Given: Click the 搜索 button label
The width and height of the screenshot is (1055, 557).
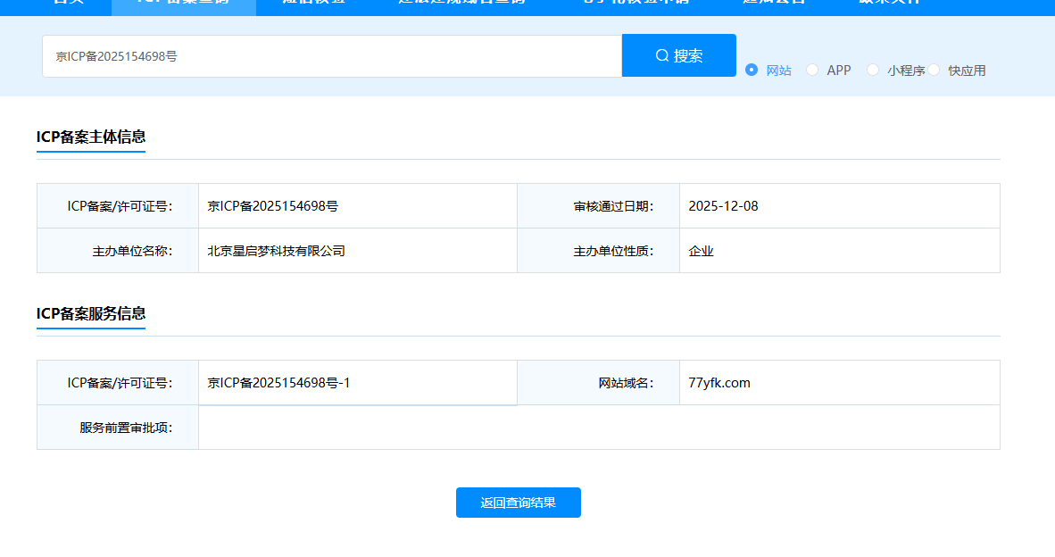Looking at the screenshot, I should tap(687, 56).
